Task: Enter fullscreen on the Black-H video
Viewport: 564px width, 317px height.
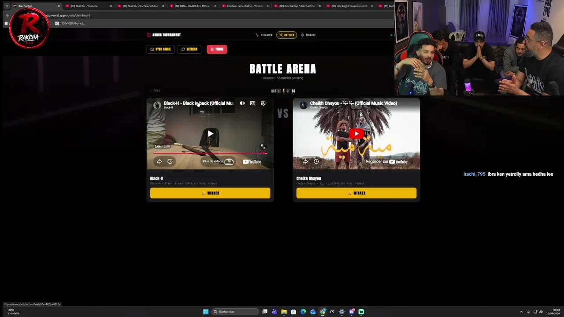Action: click(x=263, y=147)
